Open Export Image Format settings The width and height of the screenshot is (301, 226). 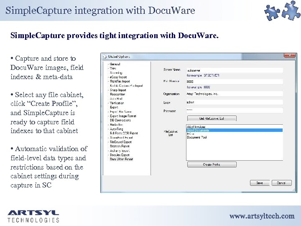123,116
